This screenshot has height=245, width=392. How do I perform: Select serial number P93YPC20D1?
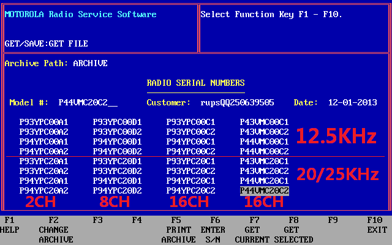[117, 161]
